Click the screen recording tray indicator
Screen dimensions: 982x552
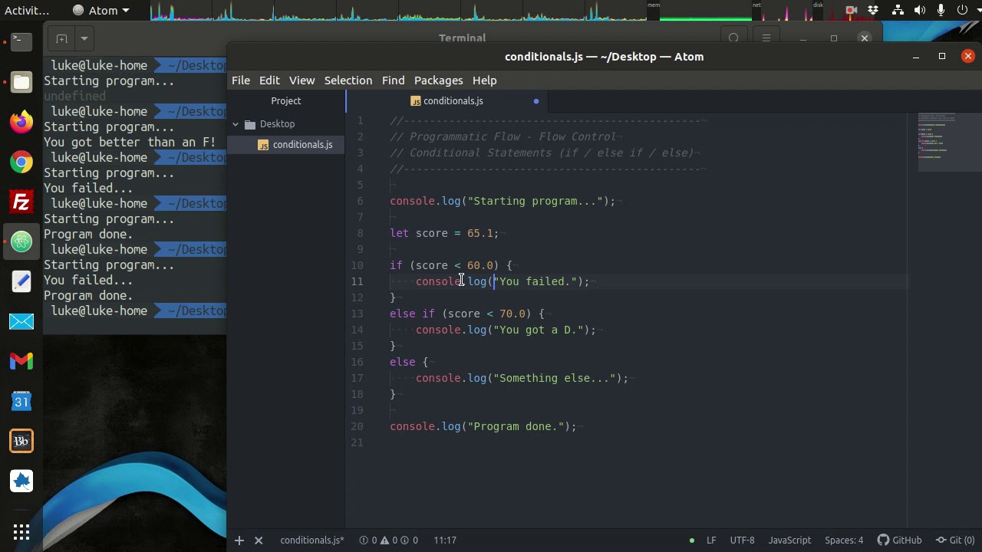click(851, 10)
